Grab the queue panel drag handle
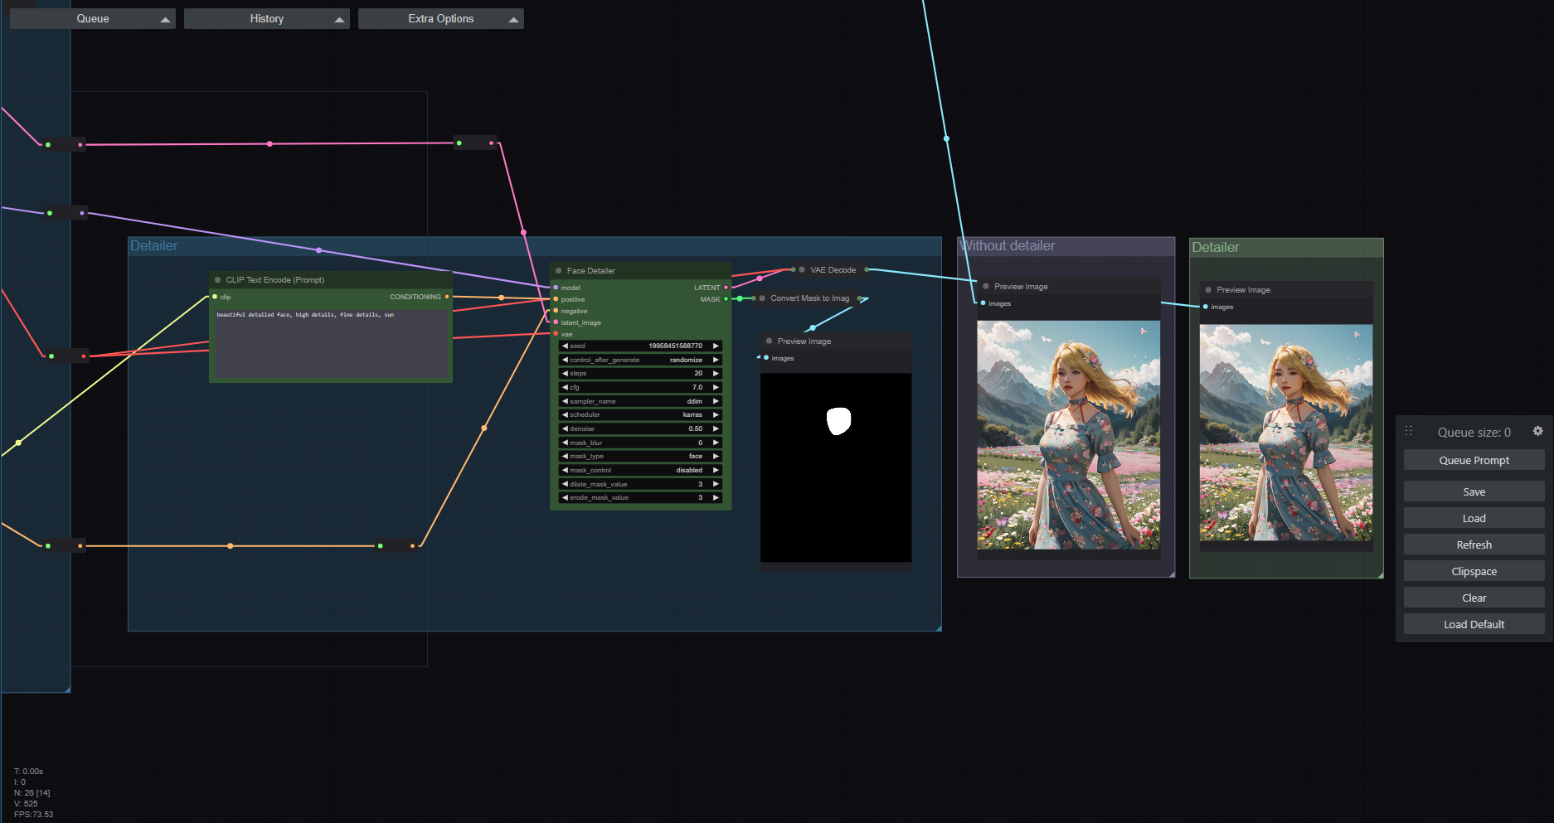1554x823 pixels. tap(1408, 432)
